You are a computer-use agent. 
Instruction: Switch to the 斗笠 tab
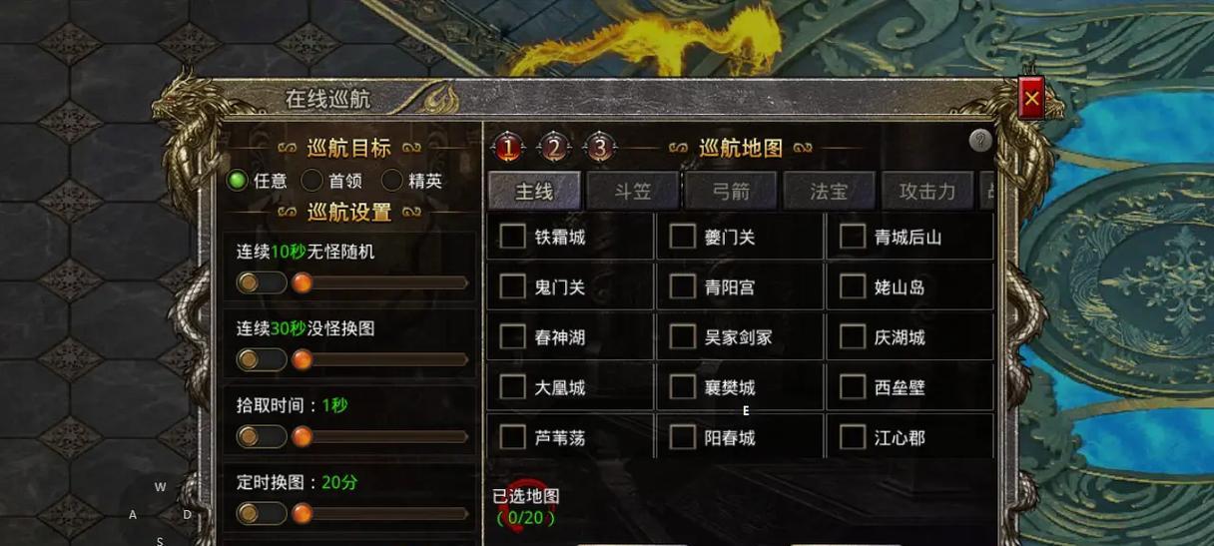pos(633,191)
